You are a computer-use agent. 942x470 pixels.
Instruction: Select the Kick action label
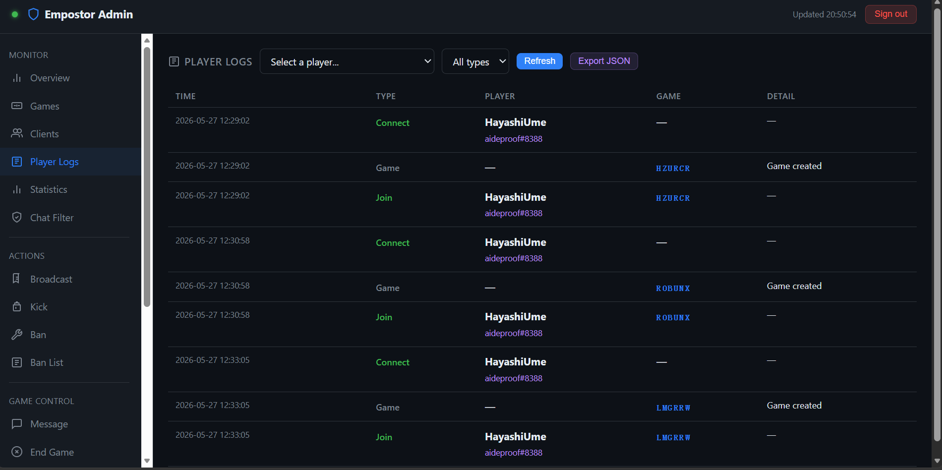pyautogui.click(x=39, y=307)
